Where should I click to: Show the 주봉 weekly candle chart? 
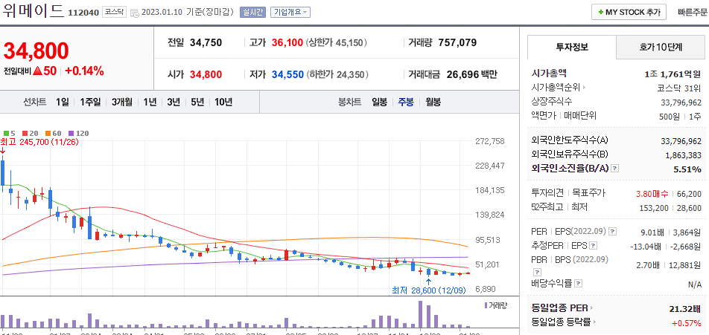(406, 102)
